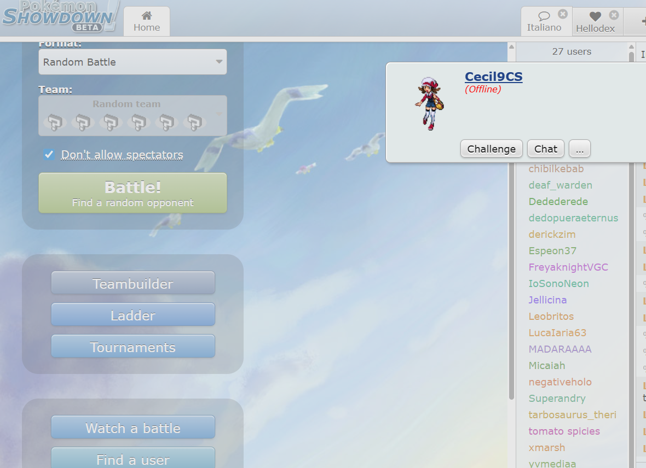
Task: Click the Home house icon
Action: pos(147,16)
